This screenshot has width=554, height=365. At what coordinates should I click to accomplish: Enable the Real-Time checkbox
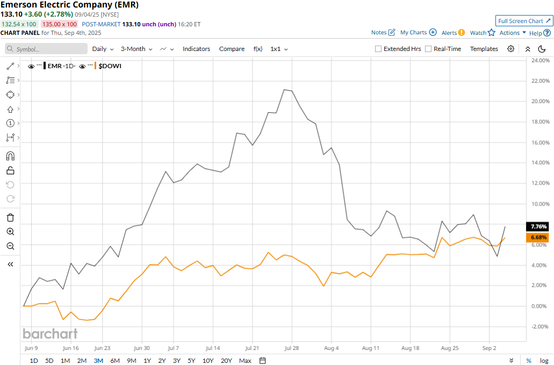coord(428,49)
